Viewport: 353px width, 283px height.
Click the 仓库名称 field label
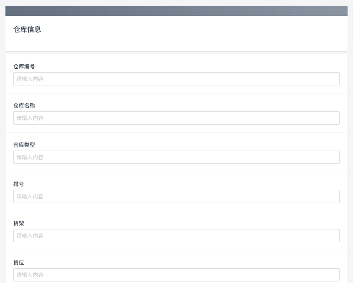pos(24,106)
